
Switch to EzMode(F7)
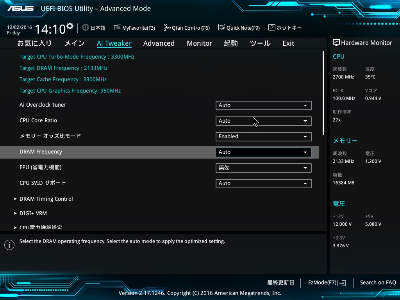tap(327, 283)
